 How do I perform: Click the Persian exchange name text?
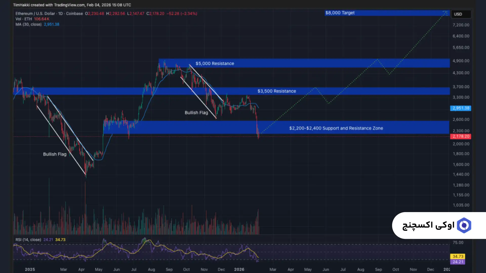pos(428,225)
